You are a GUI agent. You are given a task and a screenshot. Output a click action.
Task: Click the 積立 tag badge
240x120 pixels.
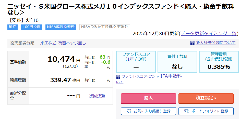[13, 27]
